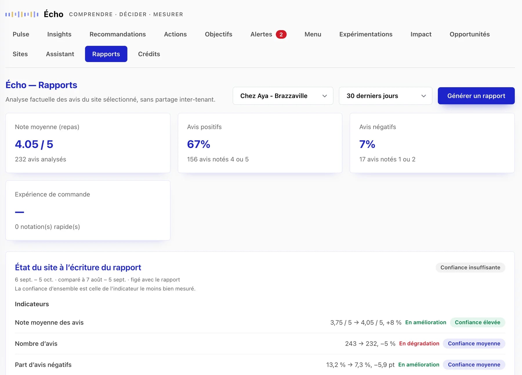Click 'En amélioration' in Part d'avis négatifs row
Image resolution: width=522 pixels, height=375 pixels.
coord(419,365)
